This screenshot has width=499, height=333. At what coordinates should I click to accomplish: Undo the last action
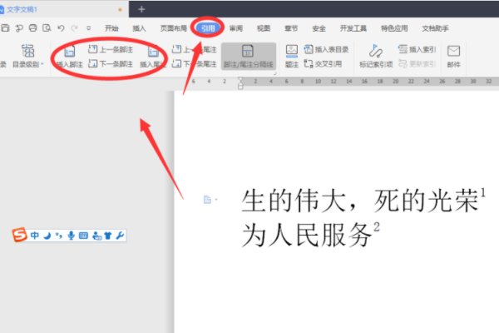tap(61, 28)
